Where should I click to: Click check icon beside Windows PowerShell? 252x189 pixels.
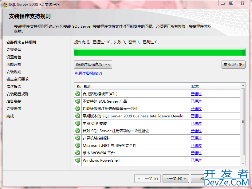[x=78, y=160]
